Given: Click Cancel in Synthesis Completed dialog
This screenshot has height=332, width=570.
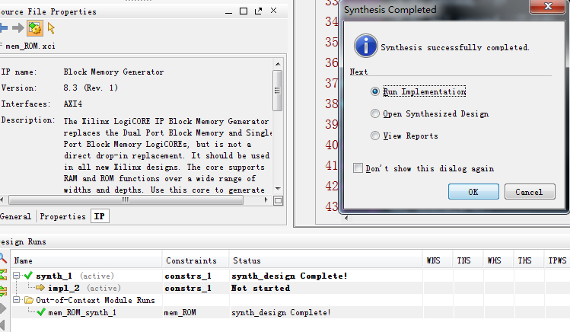Looking at the screenshot, I should click(530, 192).
